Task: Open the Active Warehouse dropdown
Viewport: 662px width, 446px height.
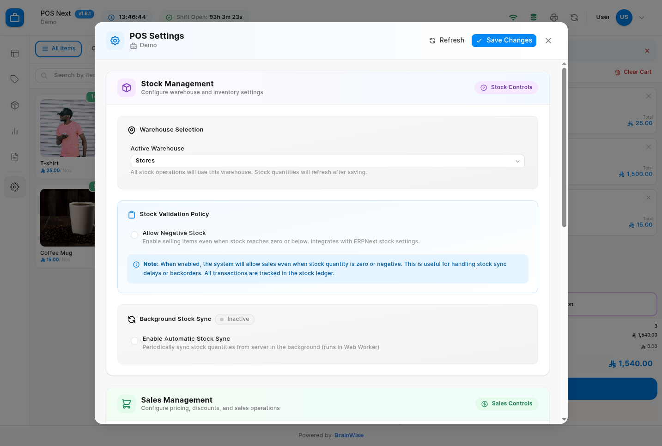Action: click(327, 161)
